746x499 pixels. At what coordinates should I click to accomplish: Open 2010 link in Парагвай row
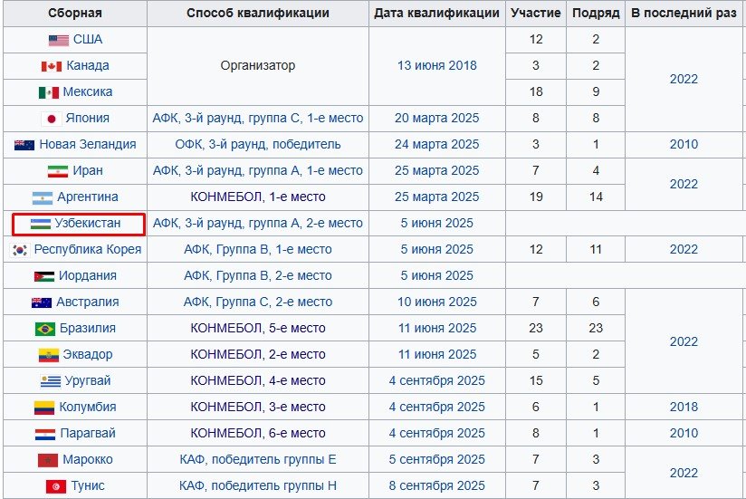[684, 433]
